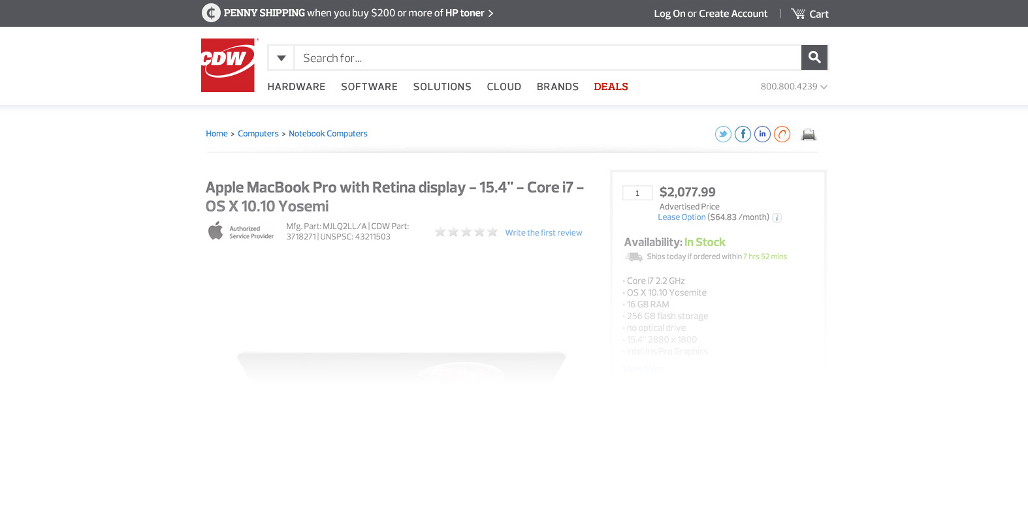Go to Notebook Computers breadcrumb
Screen dimensions: 1028x528
(328, 134)
